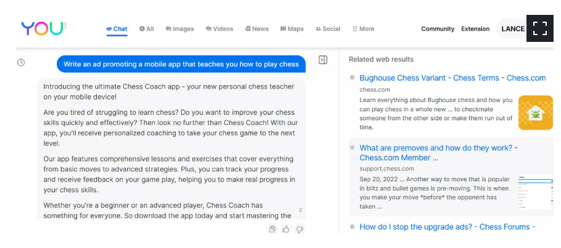Switch to the Chat tab
Image resolution: width=561 pixels, height=248 pixels.
116,29
